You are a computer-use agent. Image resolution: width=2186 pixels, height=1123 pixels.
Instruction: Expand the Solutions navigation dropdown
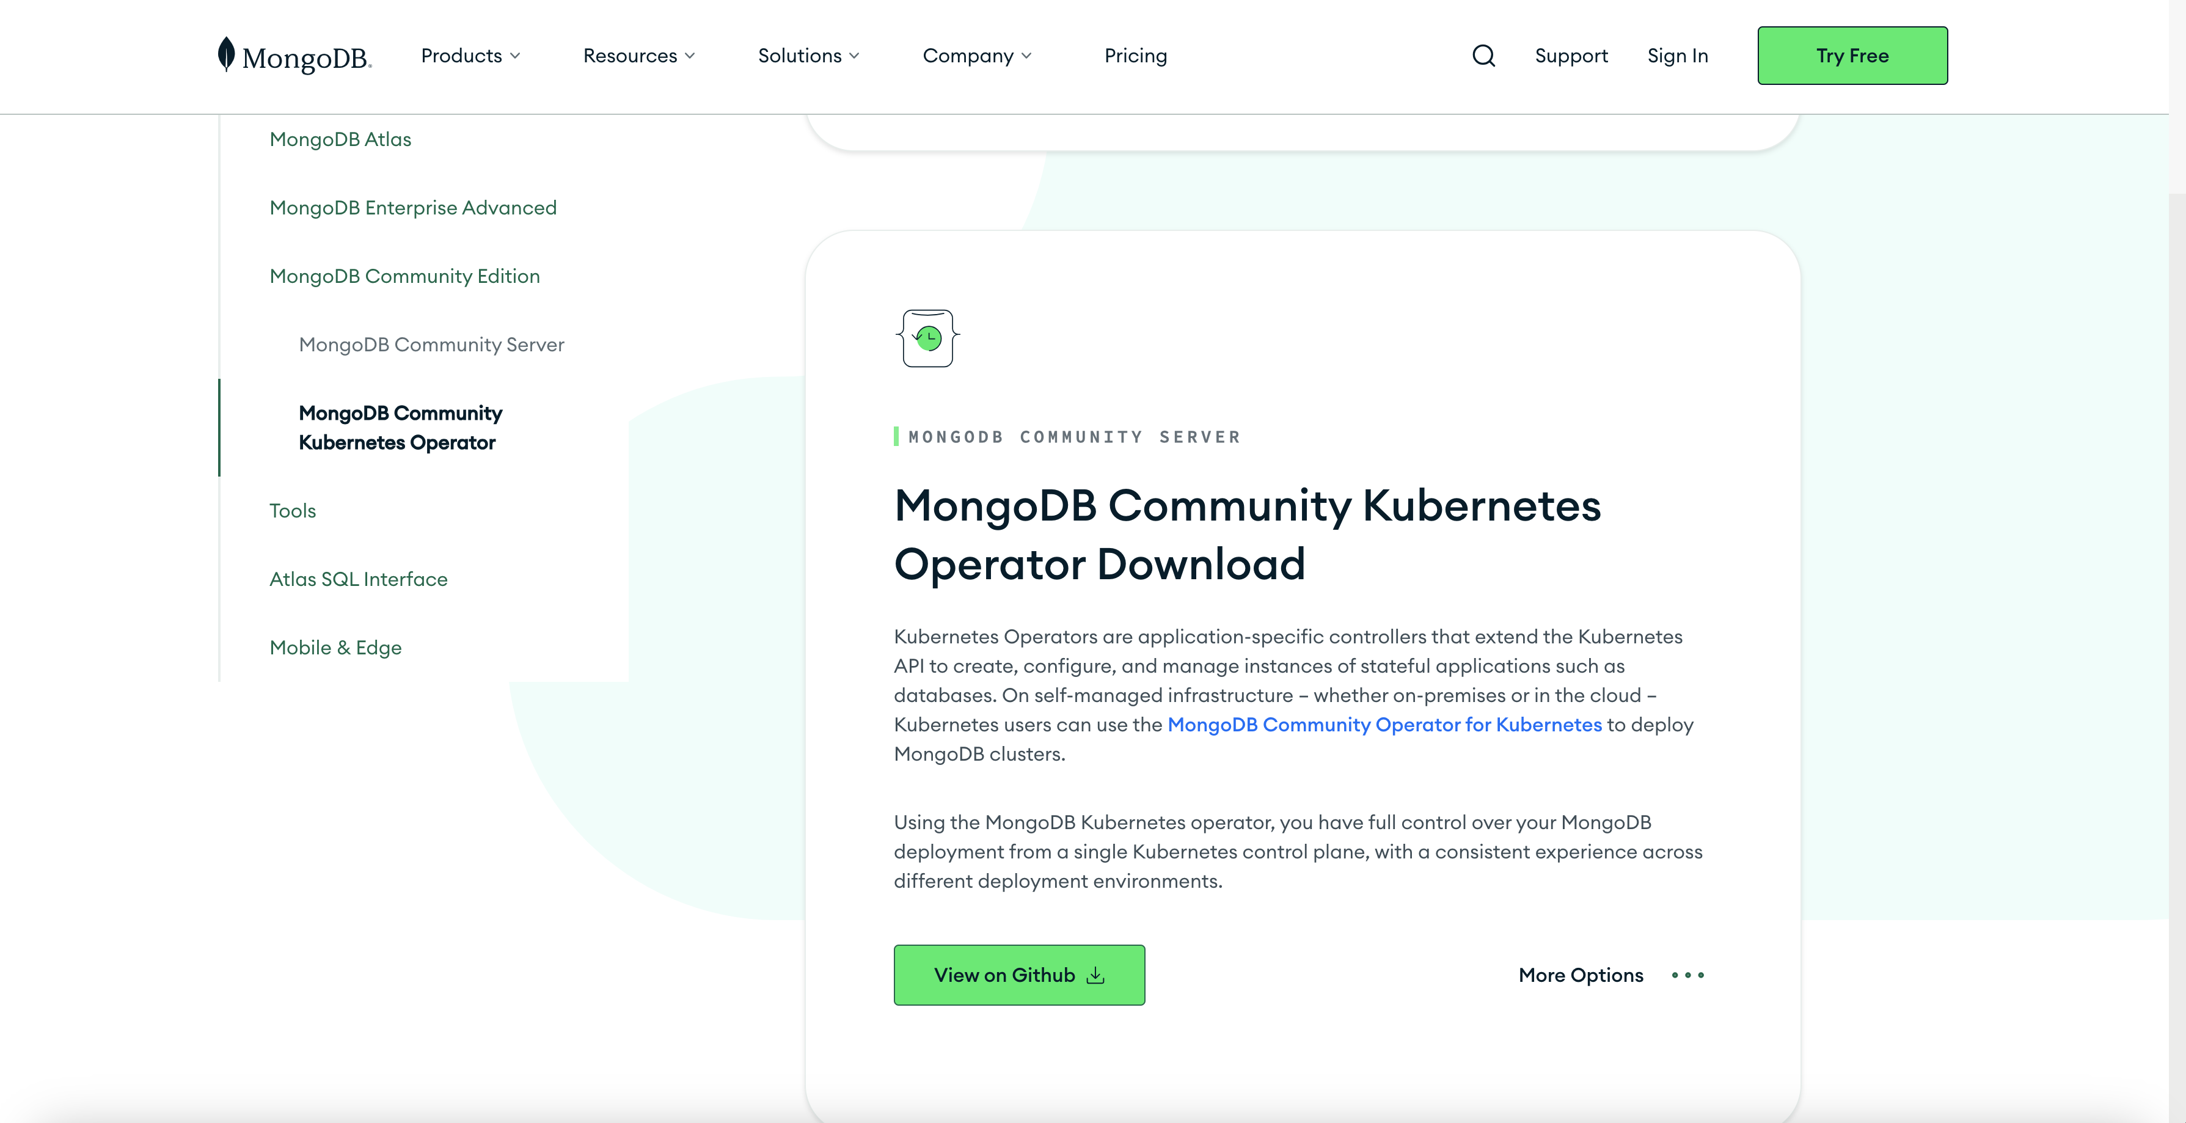(810, 54)
